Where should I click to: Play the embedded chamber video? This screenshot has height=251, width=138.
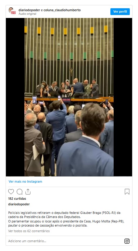point(69,97)
